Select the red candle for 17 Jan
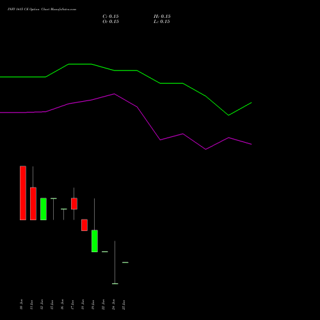The height and width of the screenshot is (320, 320). coord(74,204)
